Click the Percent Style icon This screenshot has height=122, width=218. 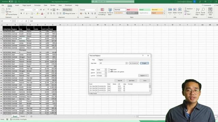pos(85,14)
